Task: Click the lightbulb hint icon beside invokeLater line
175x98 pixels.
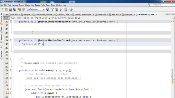Action: pyautogui.click(x=8, y=89)
